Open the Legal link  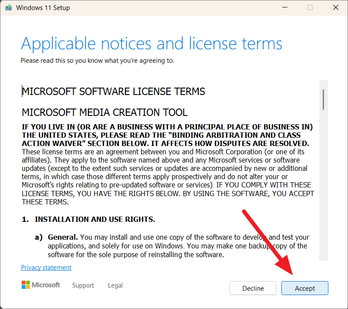(x=115, y=285)
